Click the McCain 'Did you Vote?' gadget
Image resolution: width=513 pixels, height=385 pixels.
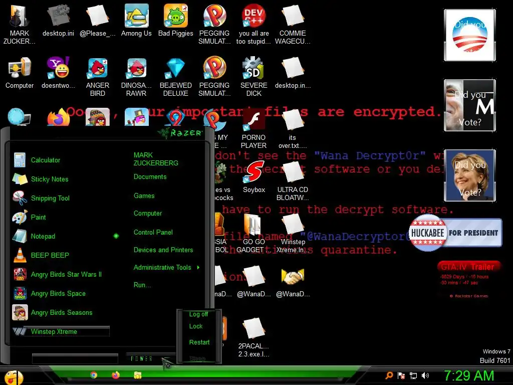pos(470,105)
